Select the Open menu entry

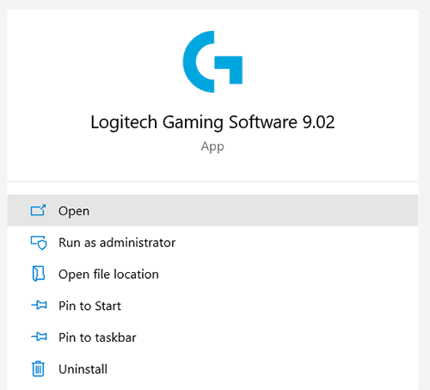pos(212,210)
